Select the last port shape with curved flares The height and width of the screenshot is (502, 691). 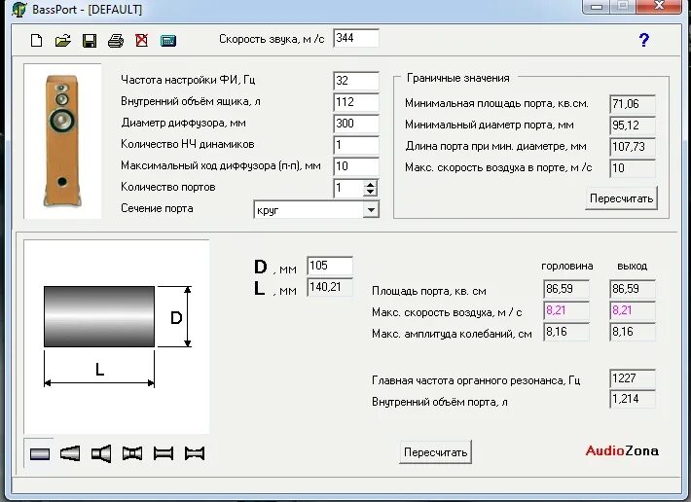(195, 453)
